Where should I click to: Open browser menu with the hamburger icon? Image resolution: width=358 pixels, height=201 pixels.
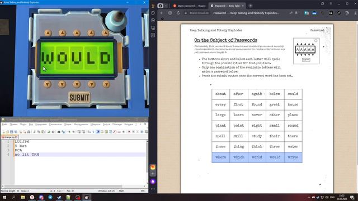(331, 4)
